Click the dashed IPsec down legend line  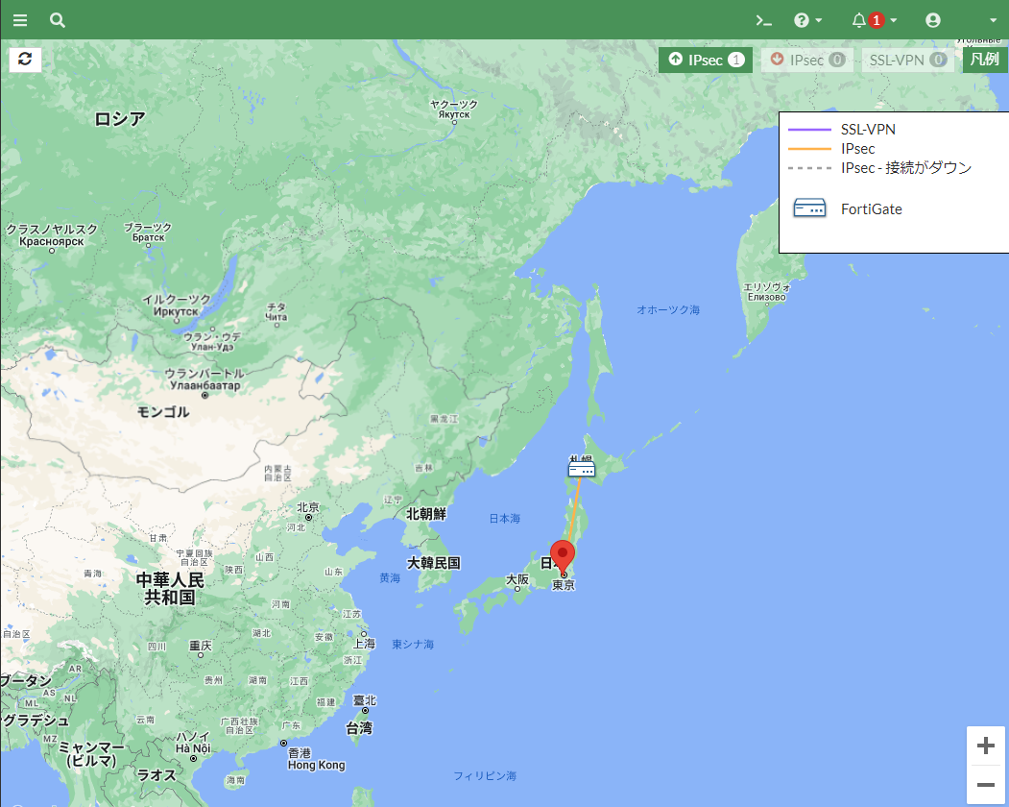click(809, 168)
